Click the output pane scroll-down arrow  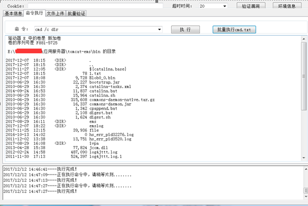[304, 158]
